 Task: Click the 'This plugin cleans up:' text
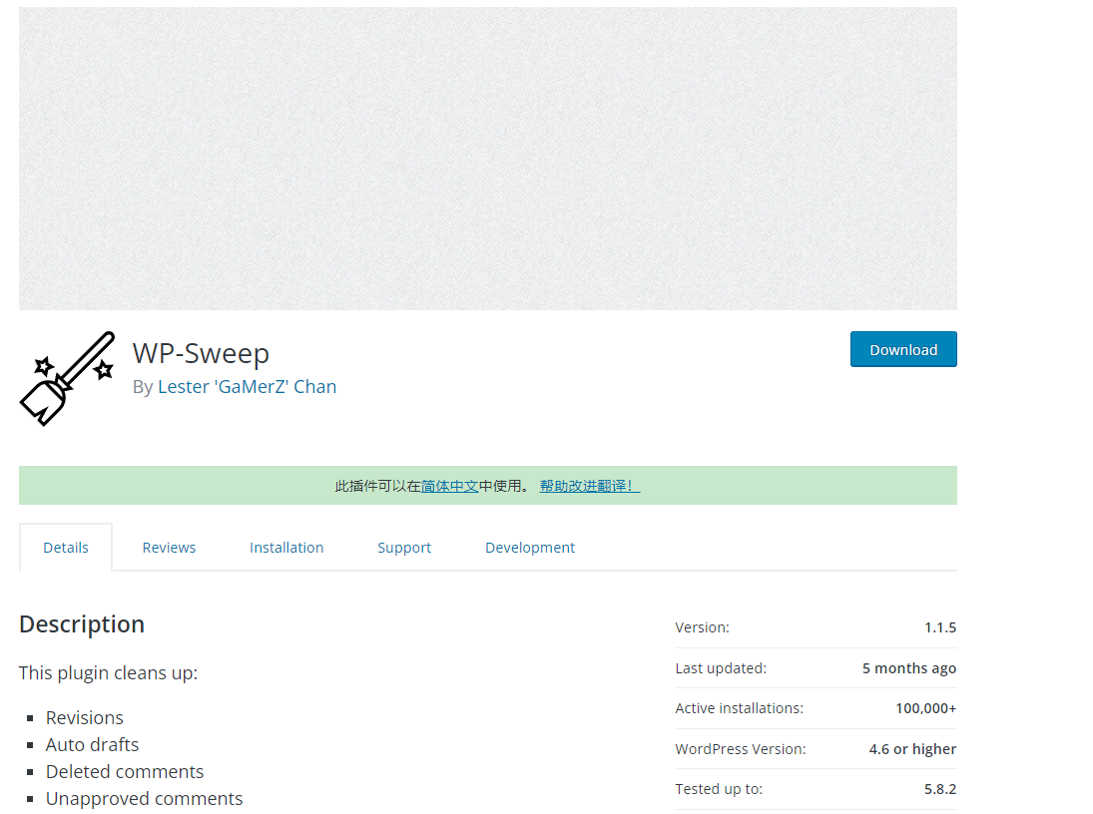pyautogui.click(x=108, y=673)
